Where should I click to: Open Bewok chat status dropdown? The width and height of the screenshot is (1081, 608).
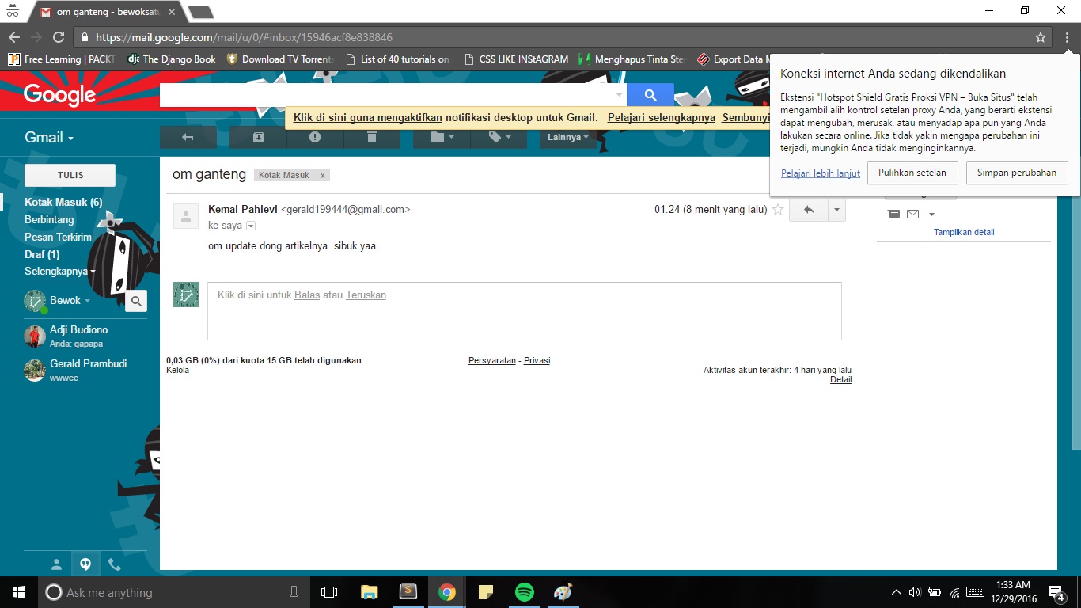point(70,301)
